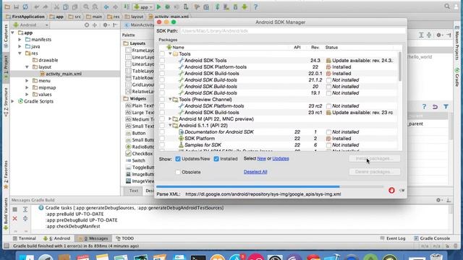Check the Android SDK Tools package checkbox
This screenshot has width=463, height=260.
[162, 61]
